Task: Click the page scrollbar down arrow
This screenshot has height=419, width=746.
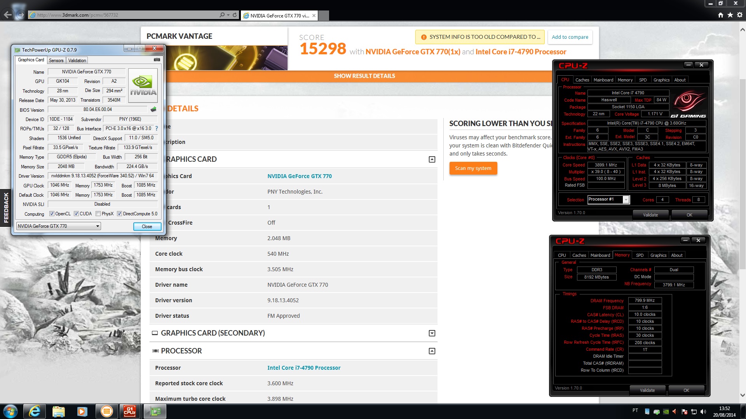Action: [743, 396]
